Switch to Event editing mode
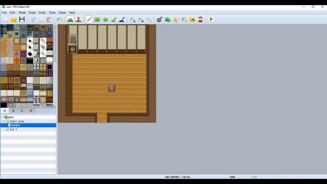327x184 pixels. [x=78, y=19]
